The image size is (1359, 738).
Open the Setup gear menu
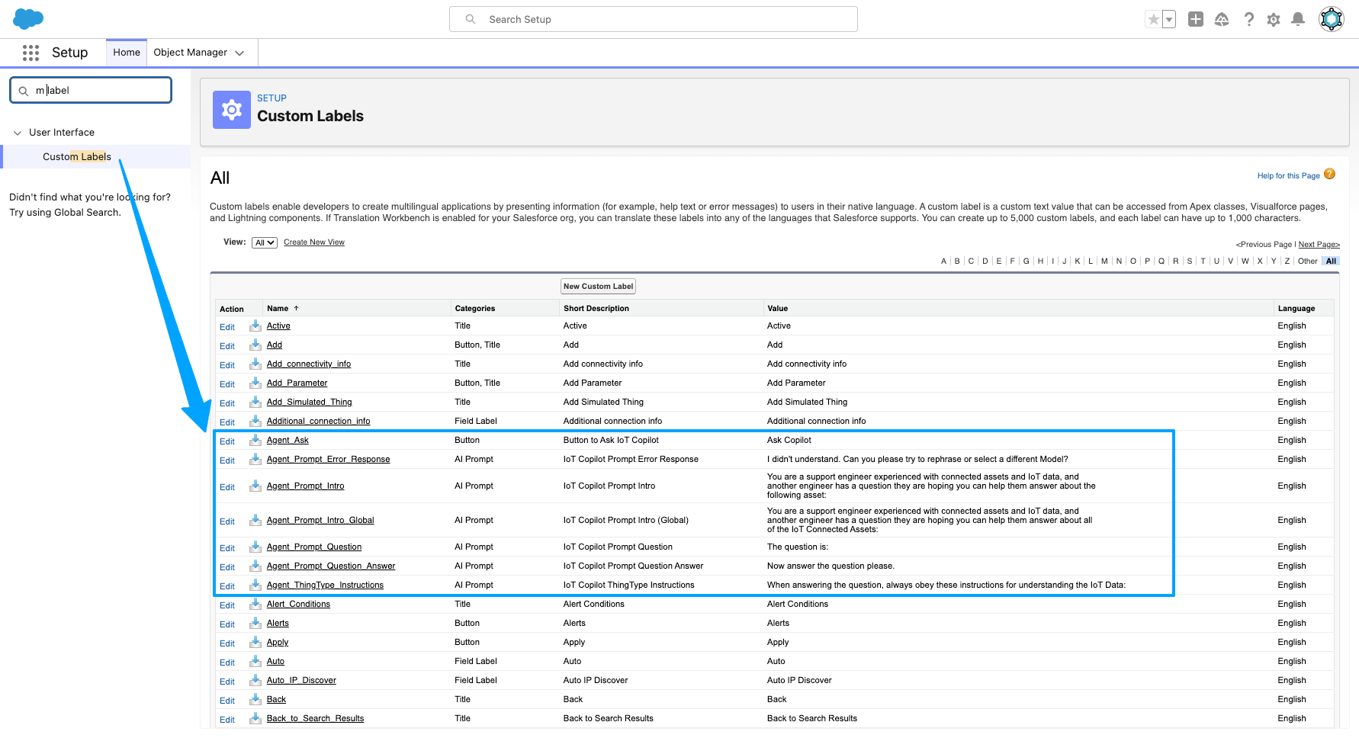click(x=1274, y=19)
